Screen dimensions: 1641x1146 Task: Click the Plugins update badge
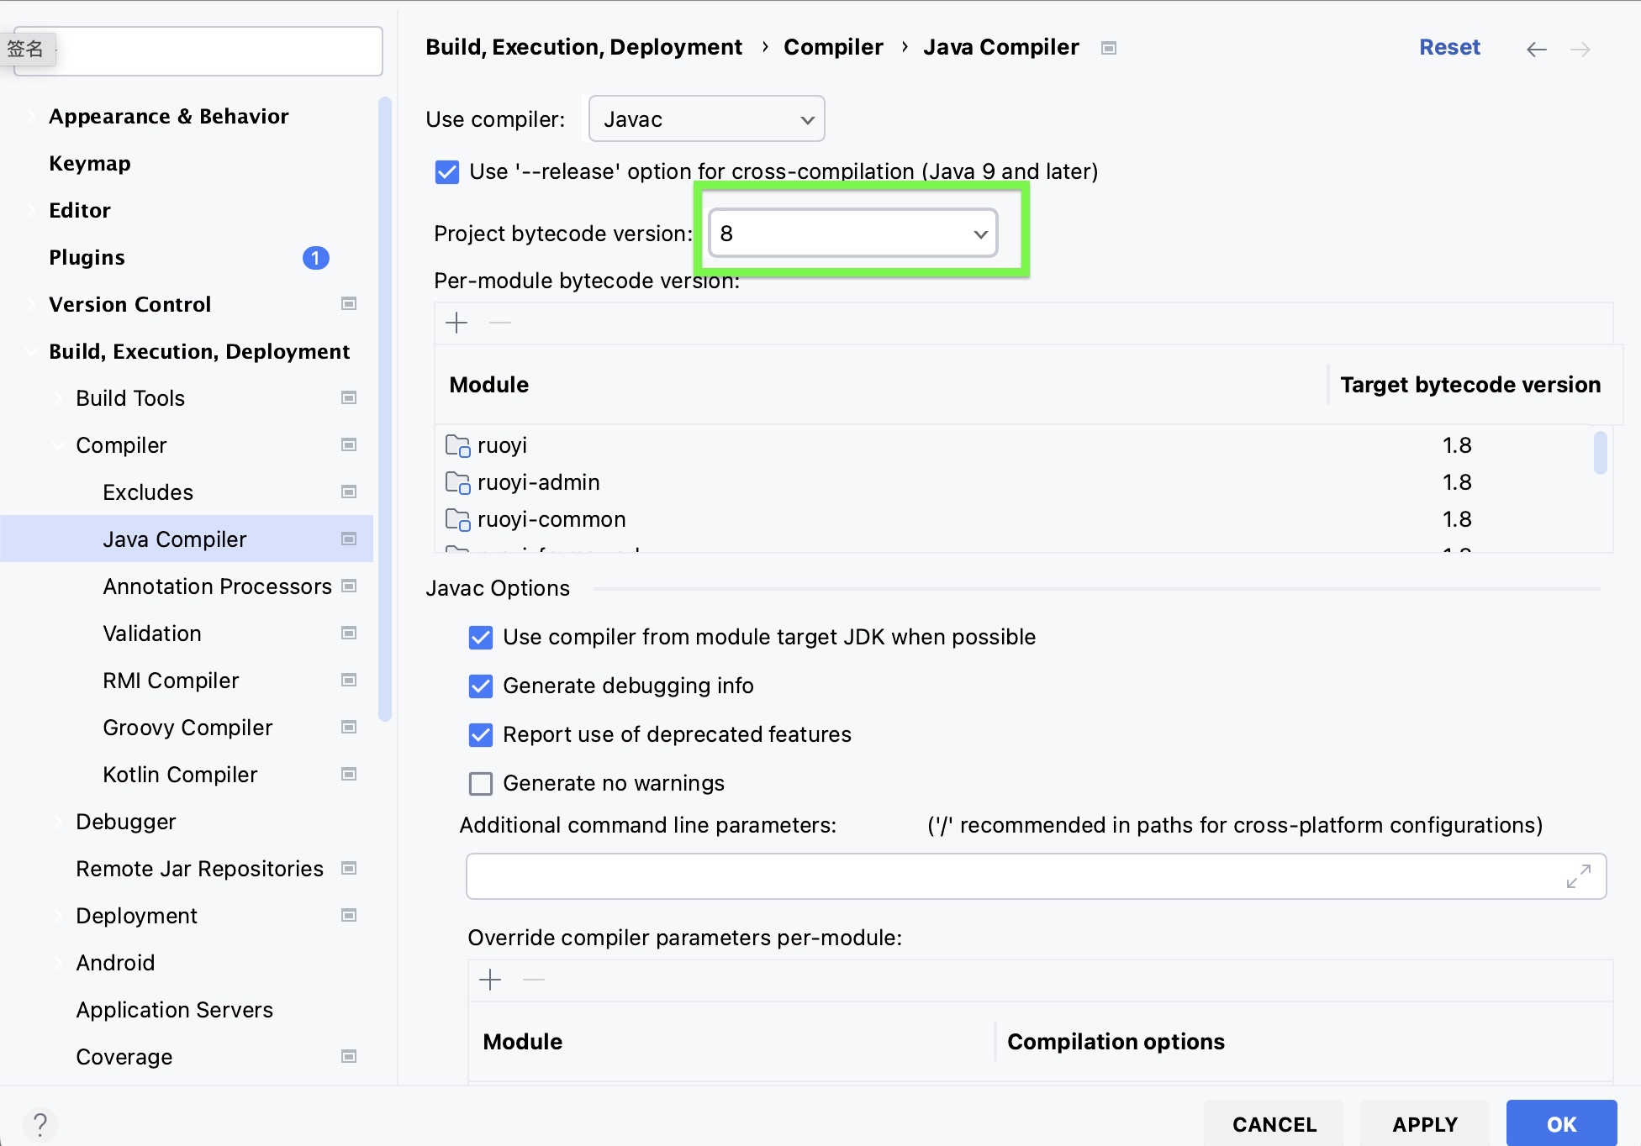click(315, 257)
